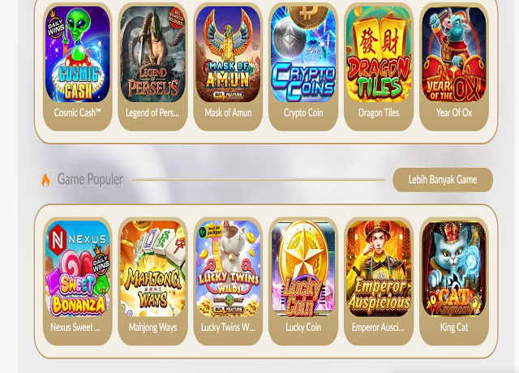Open the Cosmic Cash game thumbnail
519x373 pixels.
(78, 54)
